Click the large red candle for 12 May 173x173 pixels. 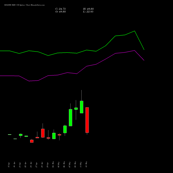[87, 120]
